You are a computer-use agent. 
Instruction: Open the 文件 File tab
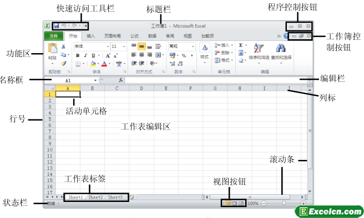[x=54, y=36]
